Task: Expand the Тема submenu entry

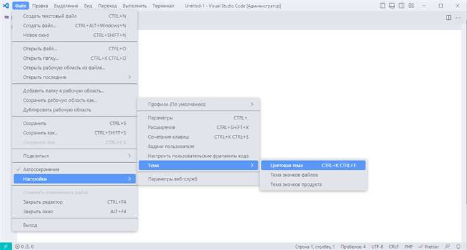Action: click(x=199, y=165)
